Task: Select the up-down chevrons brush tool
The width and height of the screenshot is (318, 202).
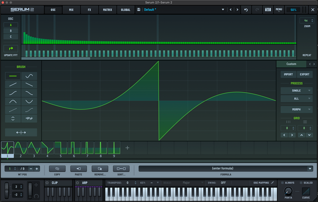Action: click(x=13, y=118)
